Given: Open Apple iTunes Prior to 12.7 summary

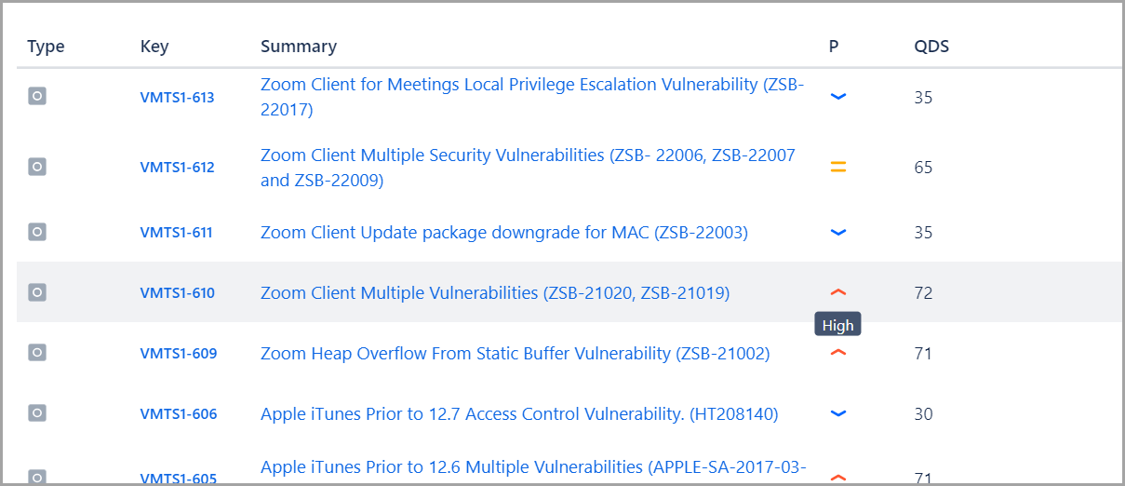Looking at the screenshot, I should click(519, 413).
